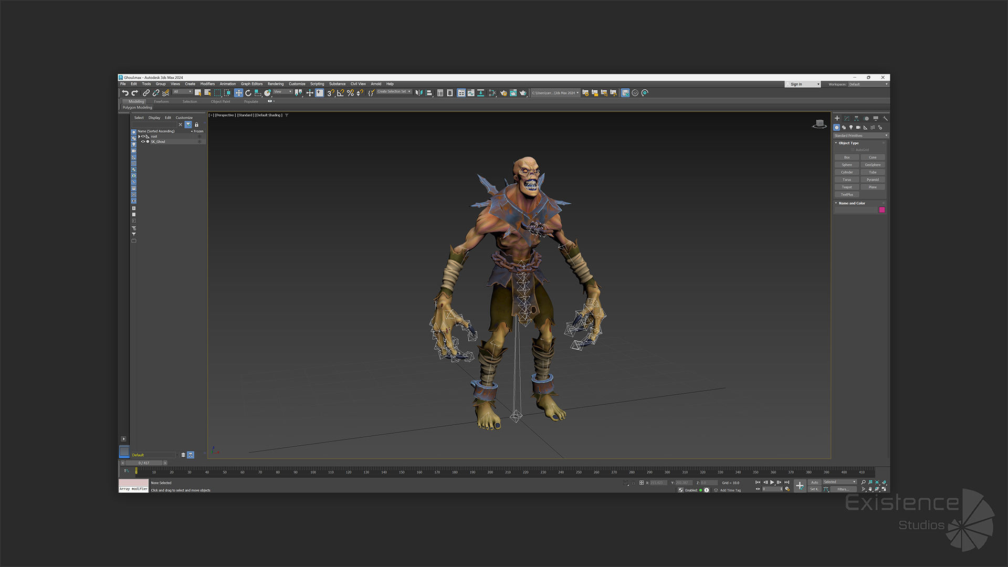Screen dimensions: 1008x567
Task: Toggle the Percent Snap icon
Action: tap(350, 93)
